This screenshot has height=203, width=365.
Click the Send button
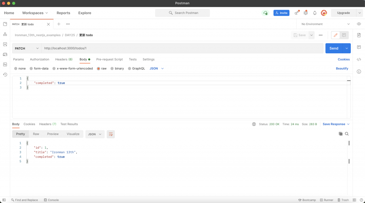pos(334,48)
